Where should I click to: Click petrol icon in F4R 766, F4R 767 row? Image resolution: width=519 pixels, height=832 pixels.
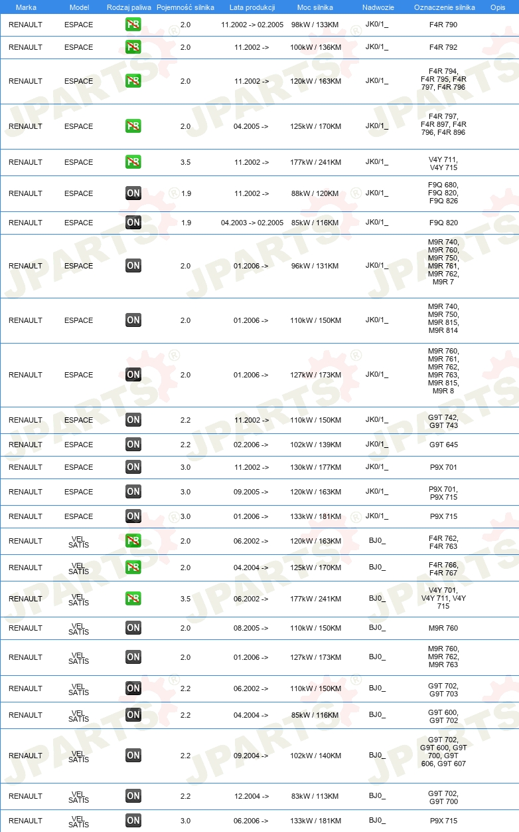[133, 568]
